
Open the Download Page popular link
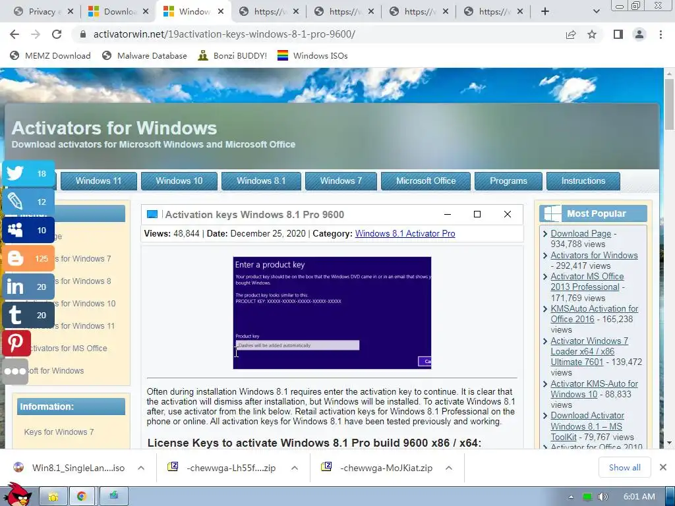(581, 233)
